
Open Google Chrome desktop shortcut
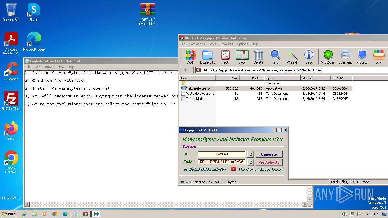[x=11, y=162]
